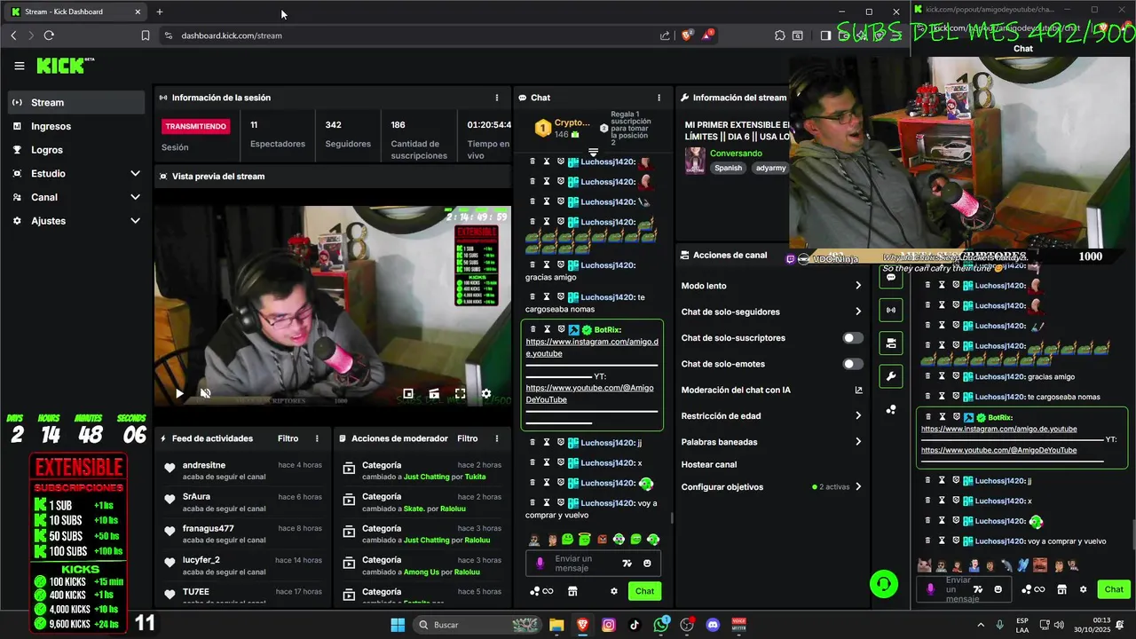
Task: Click 'Just Chatting' changed by Tukita
Action: click(x=426, y=477)
